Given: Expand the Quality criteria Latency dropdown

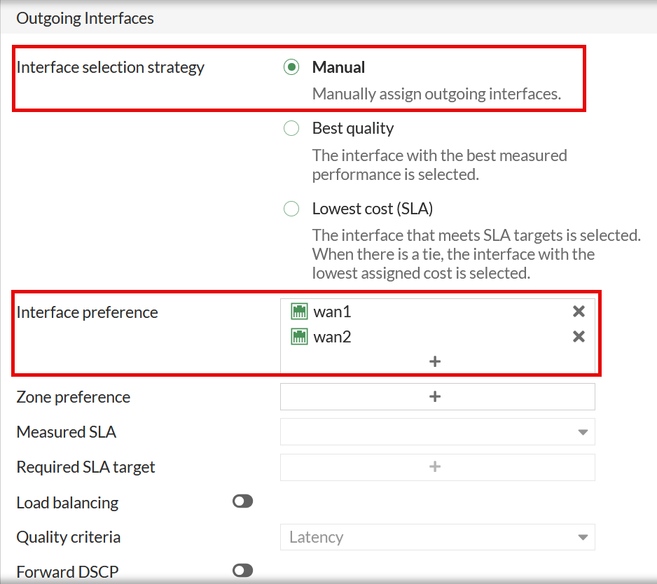Looking at the screenshot, I should click(438, 537).
